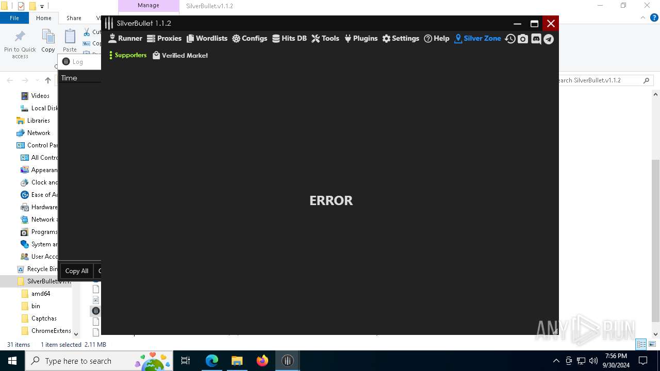Select the ChromeExtensions folder in tree

(x=46, y=331)
